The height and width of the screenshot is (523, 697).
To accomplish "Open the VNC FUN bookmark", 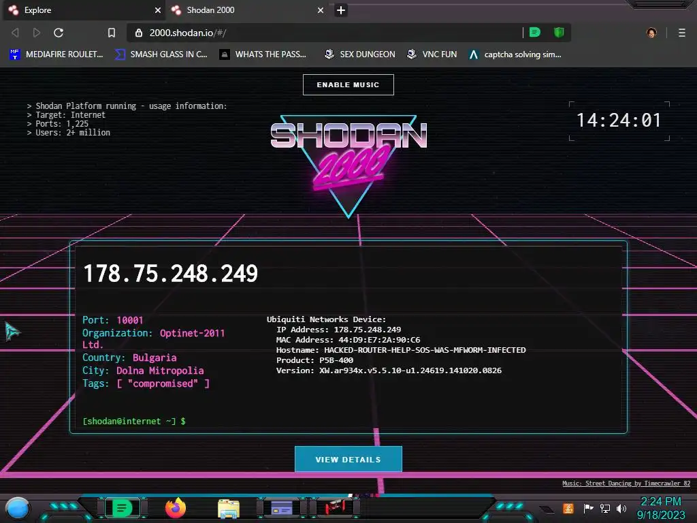I will pos(432,54).
